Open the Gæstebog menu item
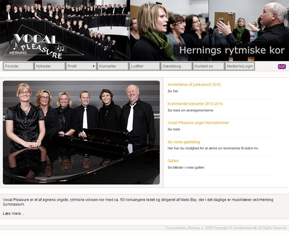This screenshot has width=289, height=234. (176, 66)
